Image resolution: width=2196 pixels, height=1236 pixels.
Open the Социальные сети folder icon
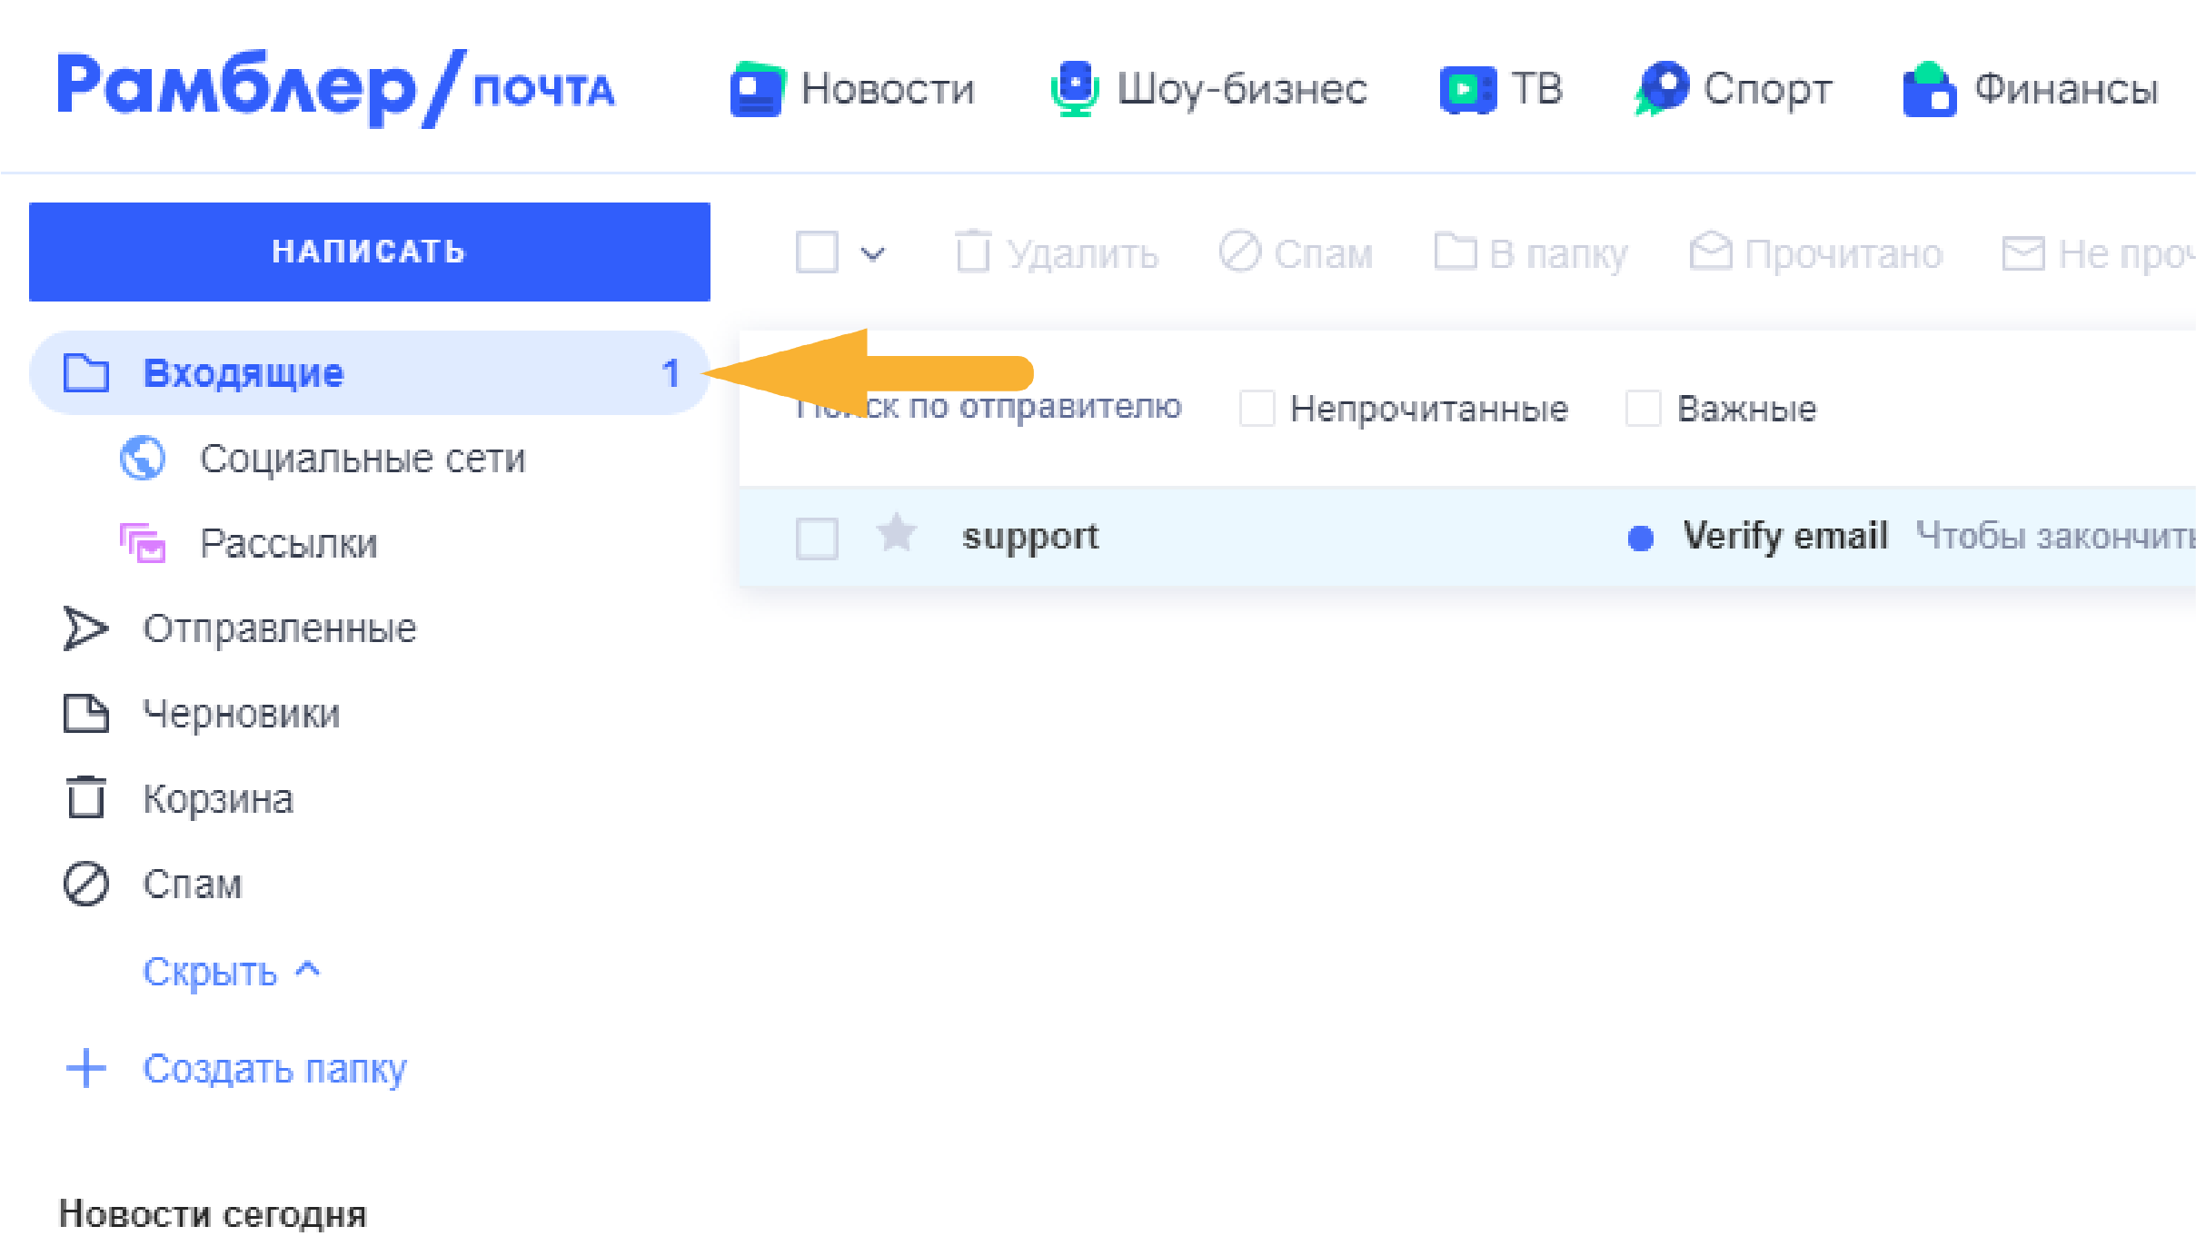pyautogui.click(x=144, y=459)
